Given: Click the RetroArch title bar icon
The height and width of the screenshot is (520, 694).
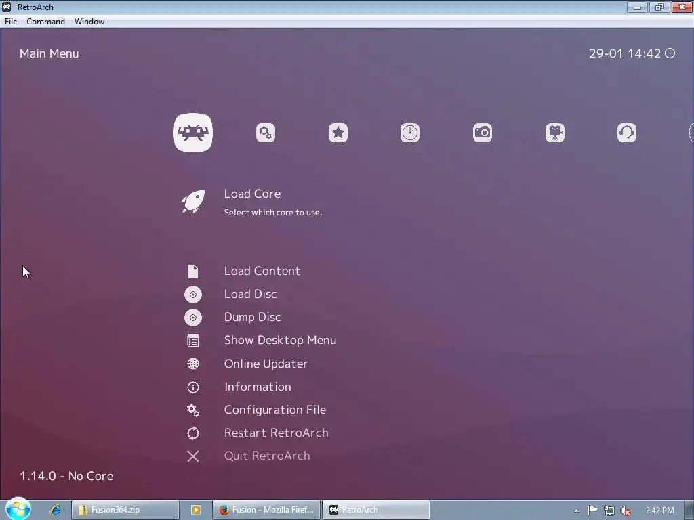Looking at the screenshot, I should click(x=7, y=7).
